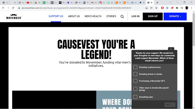195x109 pixels.
Task: Check Something else option
Action: [x=135, y=97]
